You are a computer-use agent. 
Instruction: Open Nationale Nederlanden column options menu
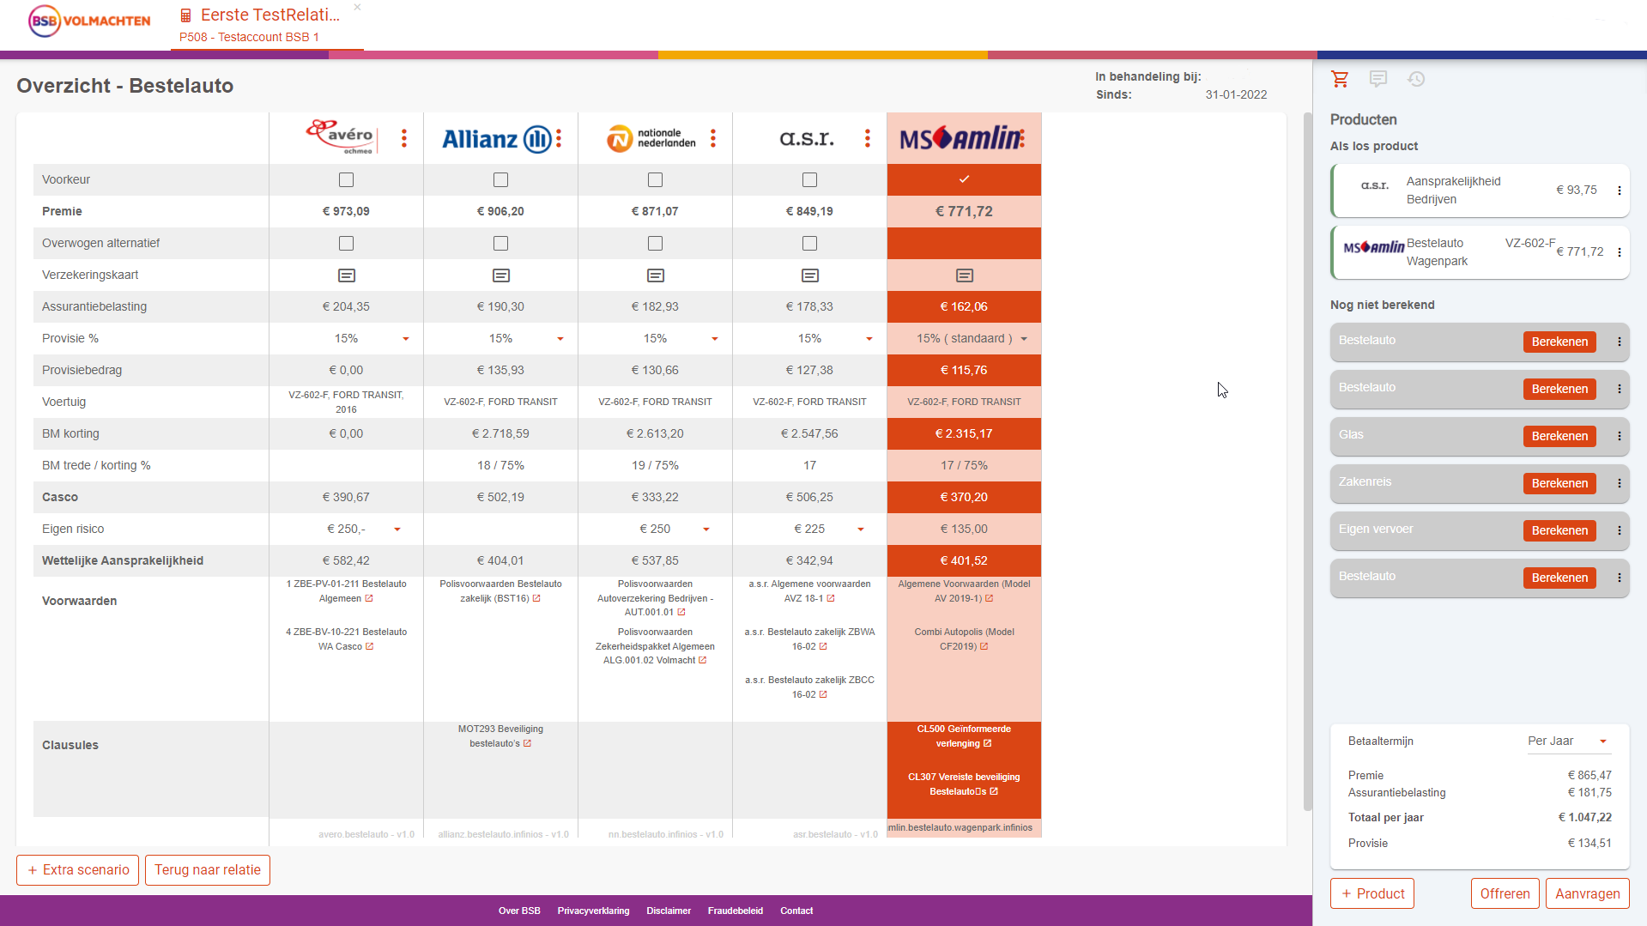coord(713,138)
